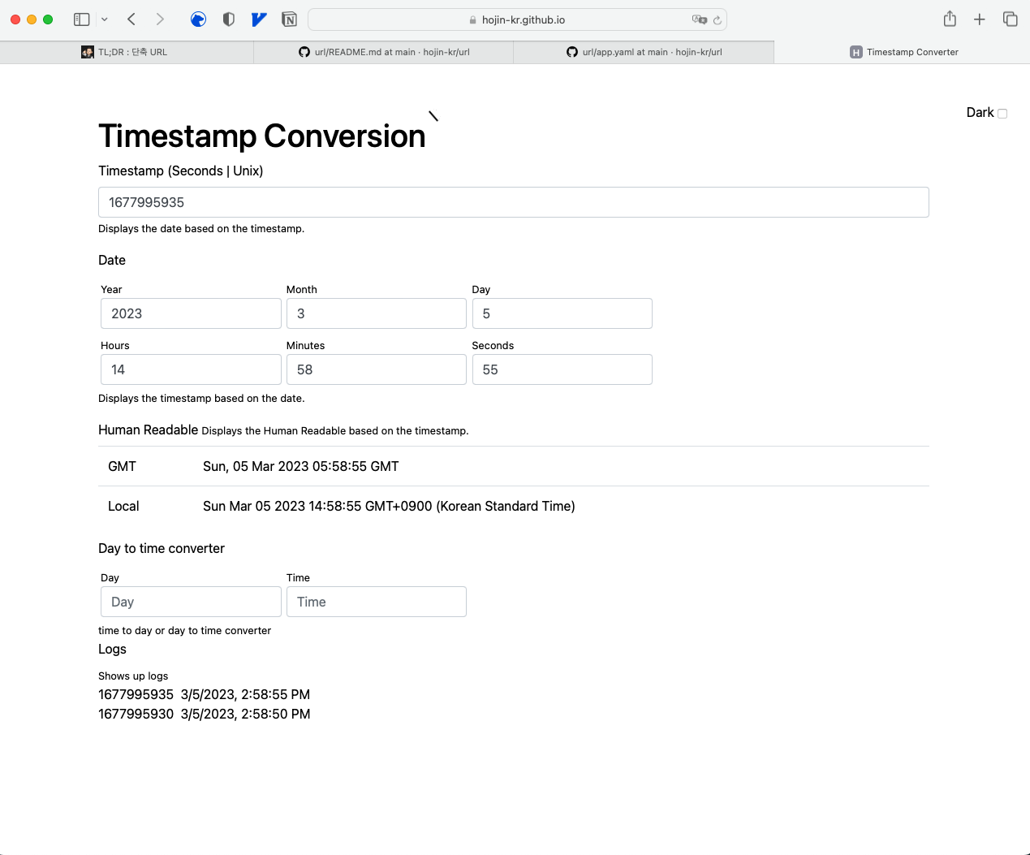Click the blue V extension icon
The width and height of the screenshot is (1030, 855).
point(259,19)
